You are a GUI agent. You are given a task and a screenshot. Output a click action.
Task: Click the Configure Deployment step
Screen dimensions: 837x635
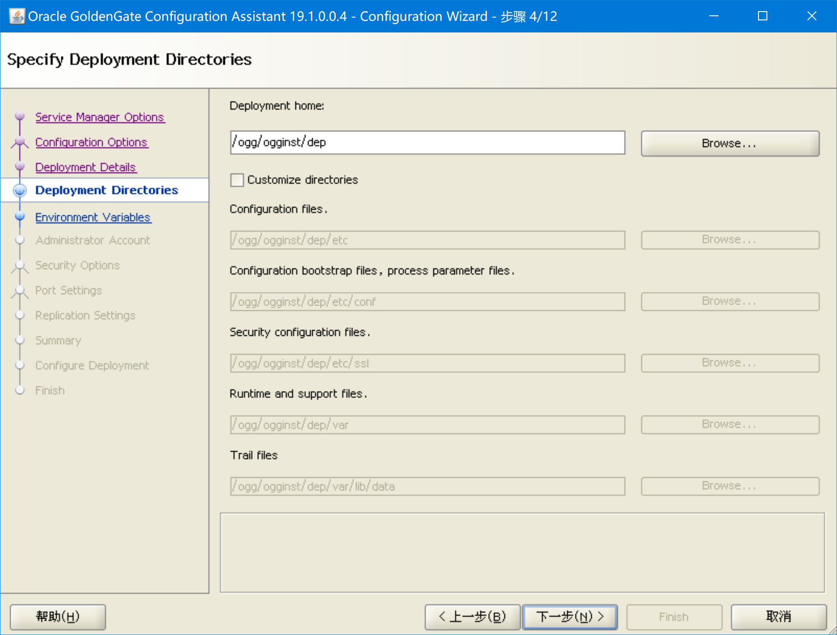(92, 366)
